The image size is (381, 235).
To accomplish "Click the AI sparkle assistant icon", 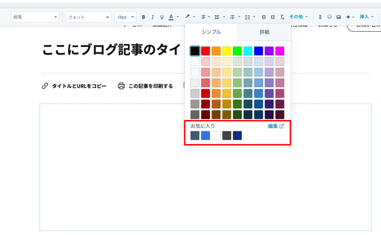I will (348, 17).
